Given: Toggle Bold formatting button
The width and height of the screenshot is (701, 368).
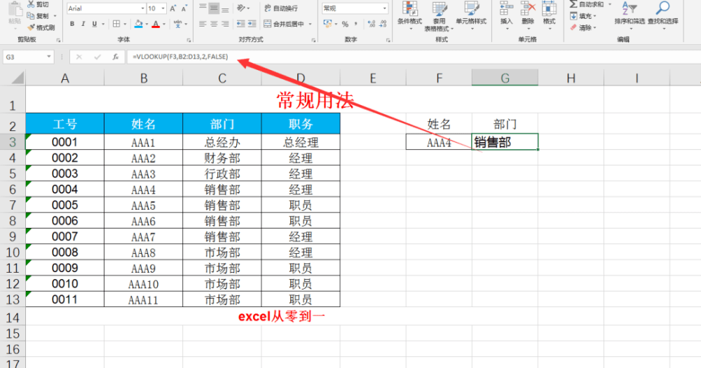Looking at the screenshot, I should (72, 24).
